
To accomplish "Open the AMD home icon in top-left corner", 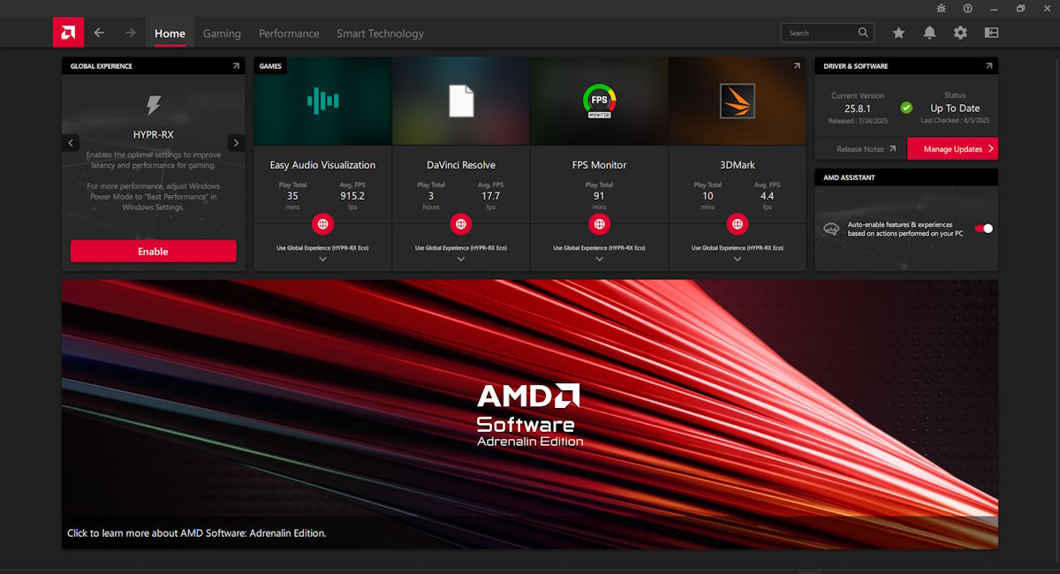I will 68,32.
